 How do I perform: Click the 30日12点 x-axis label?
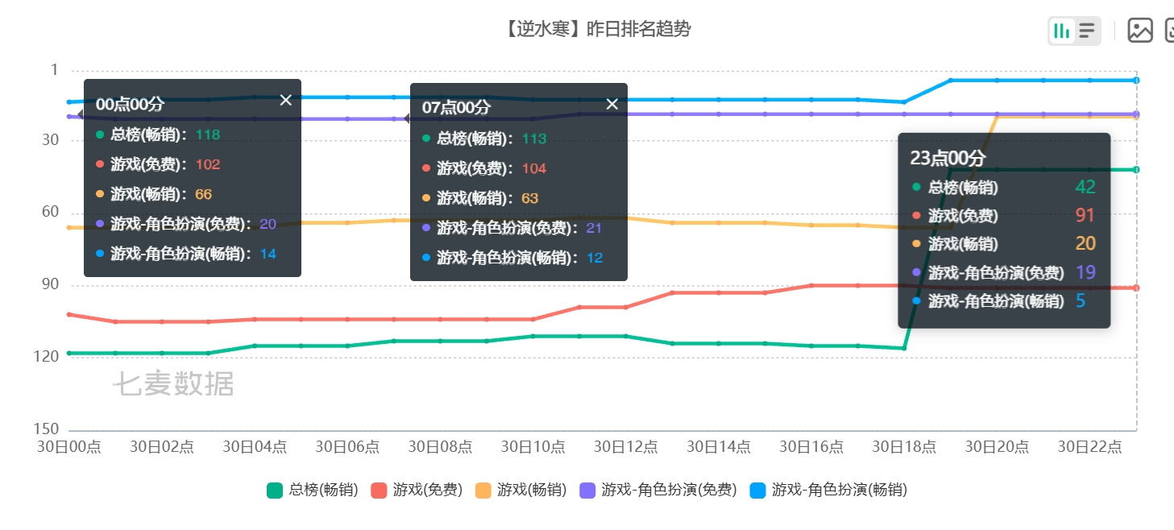[625, 447]
